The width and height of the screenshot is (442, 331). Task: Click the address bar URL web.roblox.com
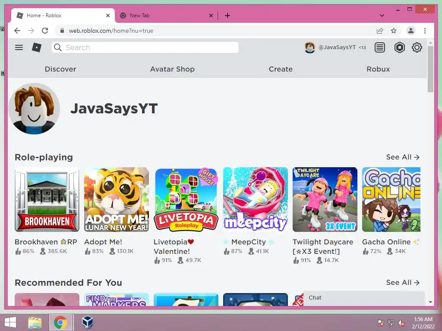pyautogui.click(x=111, y=31)
